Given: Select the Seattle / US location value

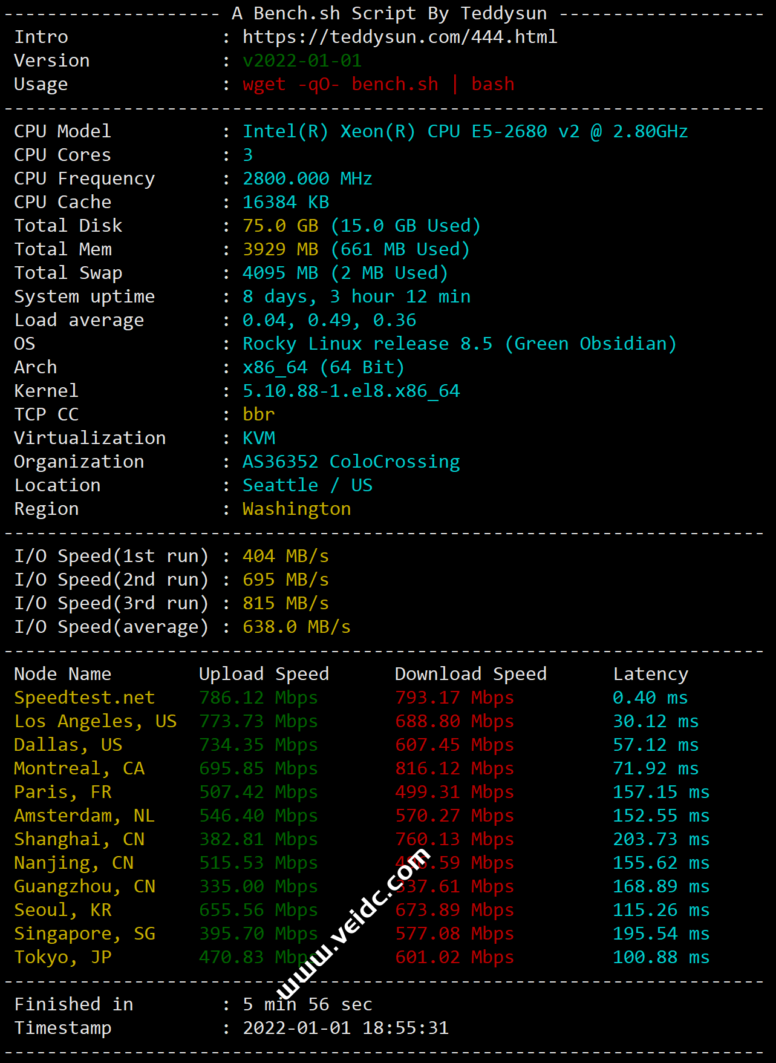Looking at the screenshot, I should (x=307, y=485).
